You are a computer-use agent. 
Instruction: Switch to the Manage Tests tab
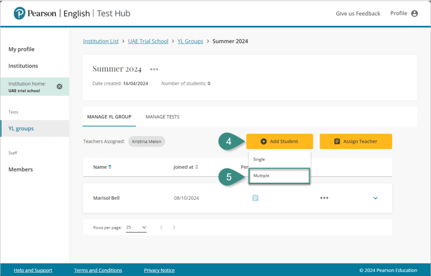(x=162, y=117)
